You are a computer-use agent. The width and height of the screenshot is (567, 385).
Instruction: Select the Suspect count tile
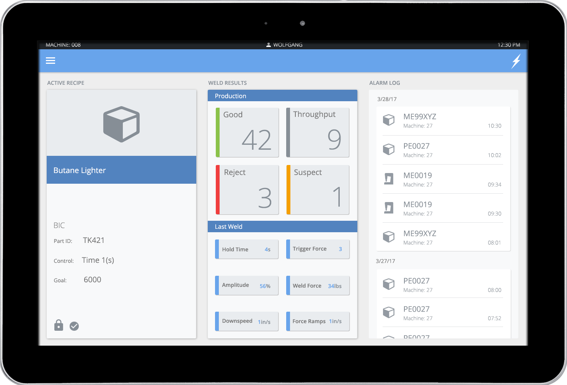click(x=318, y=190)
